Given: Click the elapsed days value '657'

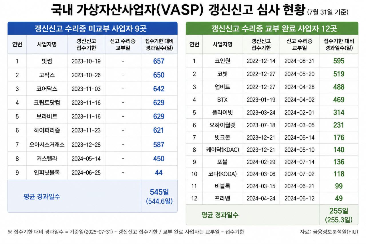Looking at the screenshot, I should (159, 61).
